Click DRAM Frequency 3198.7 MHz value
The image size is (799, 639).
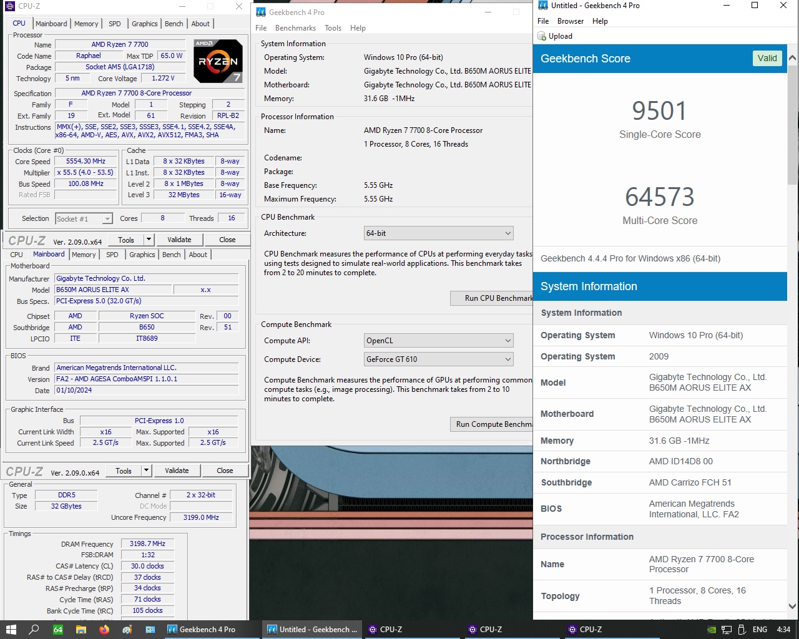click(147, 544)
